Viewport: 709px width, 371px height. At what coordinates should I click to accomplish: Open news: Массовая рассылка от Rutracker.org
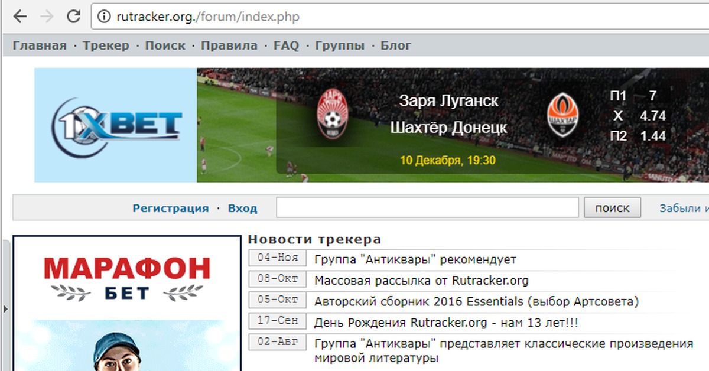click(x=421, y=281)
